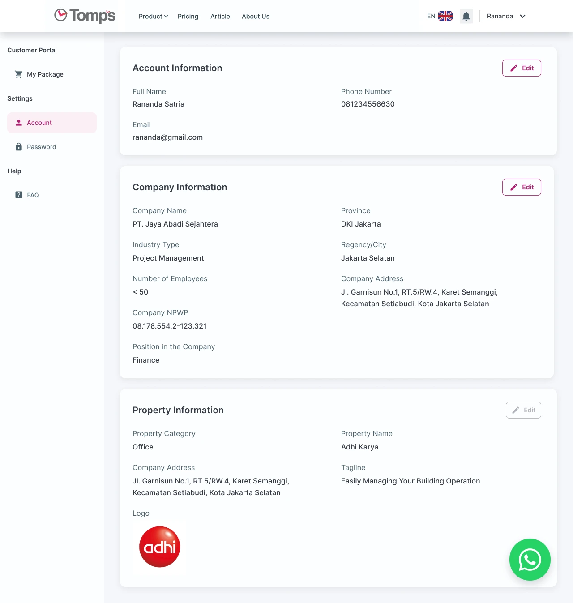Screen dimensions: 573x603
Task: Open the Rananda account dropdown
Action: (x=505, y=16)
